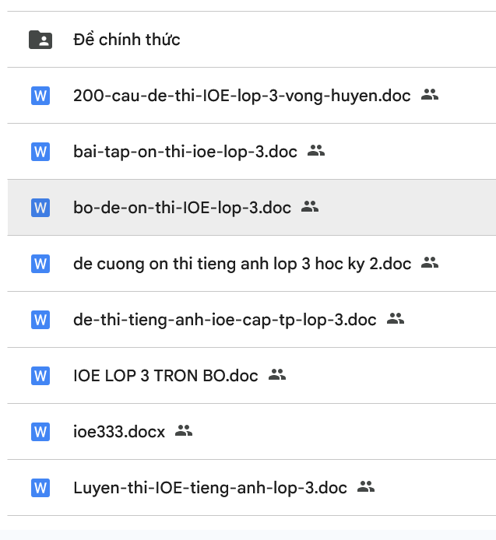Select bai-tap-on-thi-ioe-lop-3.doc file name

pyautogui.click(x=185, y=152)
